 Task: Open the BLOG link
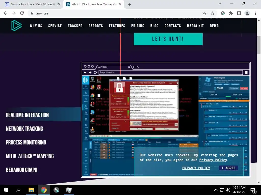[154, 26]
